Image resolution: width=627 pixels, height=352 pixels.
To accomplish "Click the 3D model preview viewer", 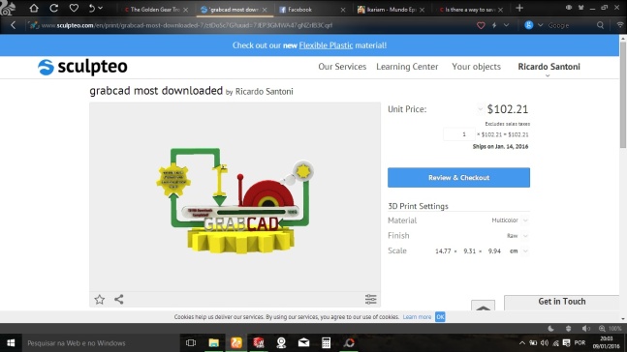I will click(235, 197).
